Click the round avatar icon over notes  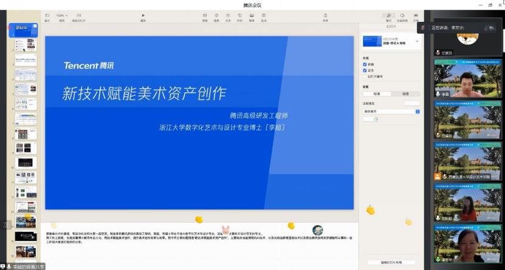pyautogui.click(x=318, y=230)
